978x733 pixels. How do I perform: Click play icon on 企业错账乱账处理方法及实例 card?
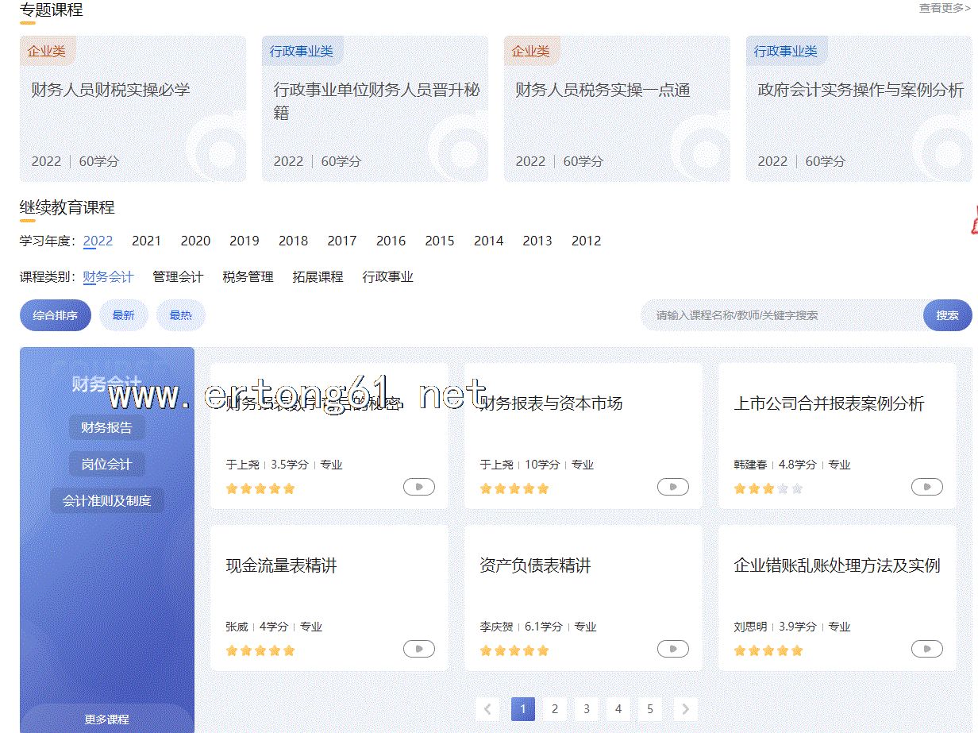(x=926, y=649)
